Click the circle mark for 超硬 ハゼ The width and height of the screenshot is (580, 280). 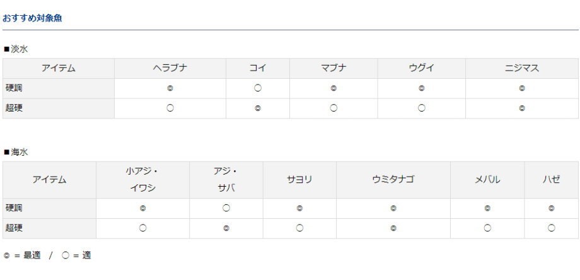coord(551,228)
